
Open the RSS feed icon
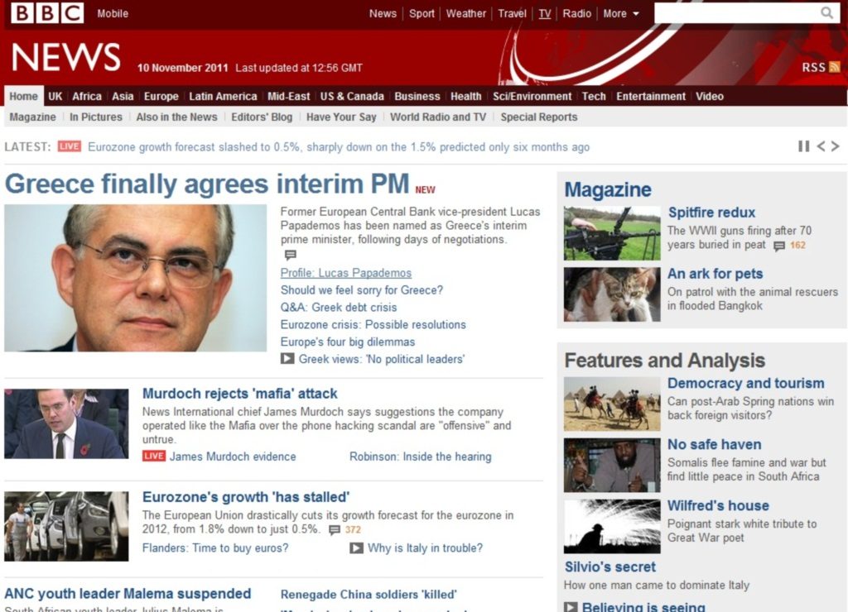[834, 67]
